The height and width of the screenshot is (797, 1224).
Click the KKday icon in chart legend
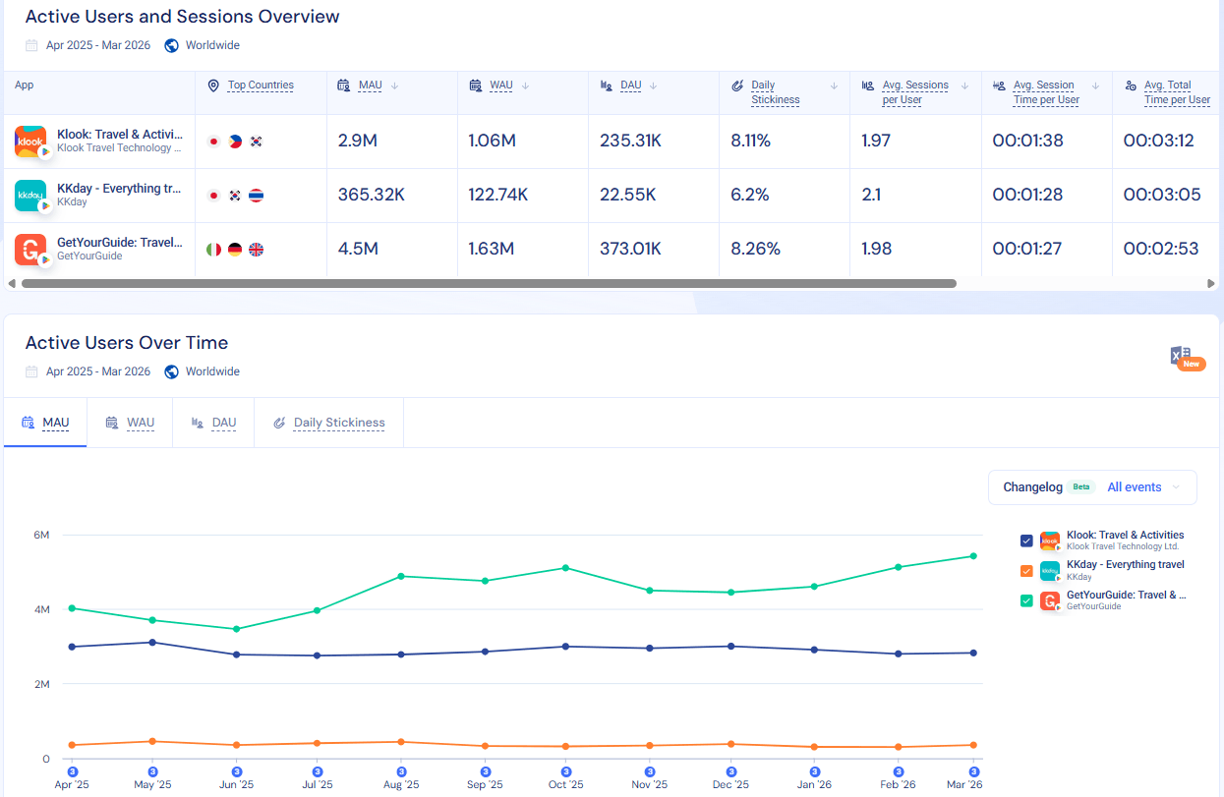(1050, 571)
